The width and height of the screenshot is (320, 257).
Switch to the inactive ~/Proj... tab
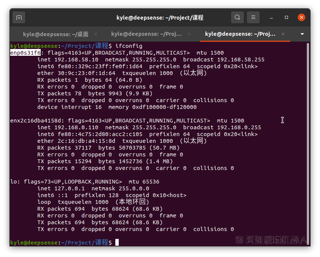pos(149,34)
